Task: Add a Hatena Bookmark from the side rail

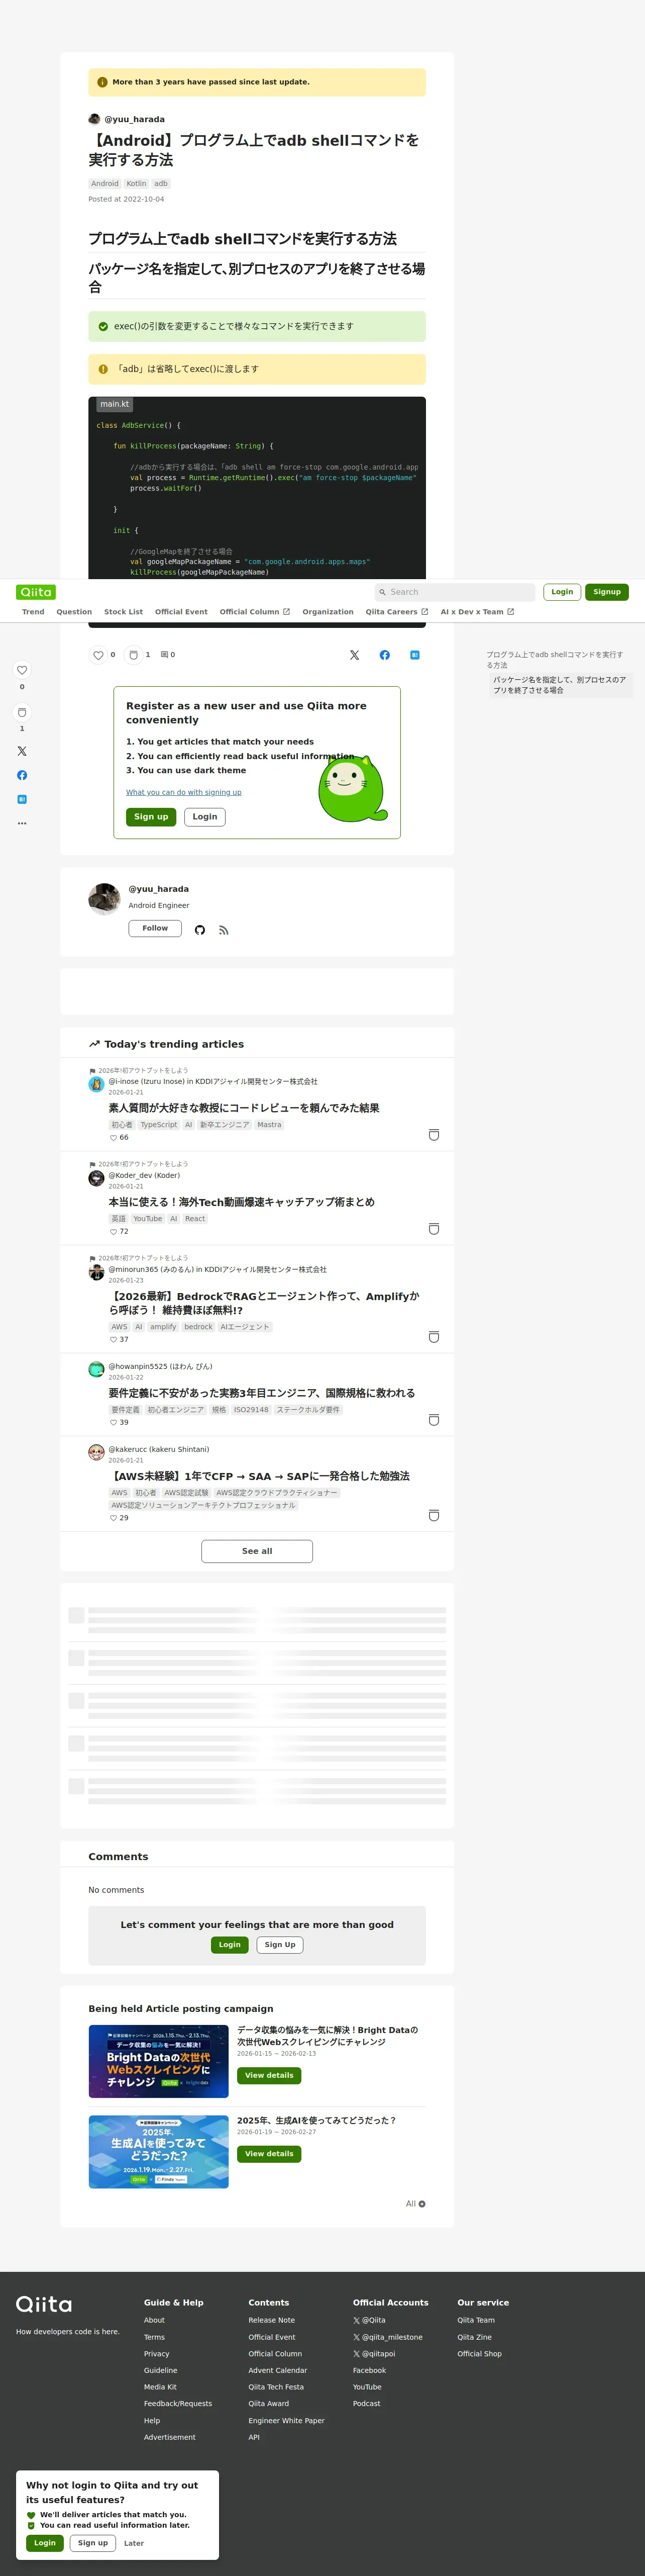Action: 22,799
